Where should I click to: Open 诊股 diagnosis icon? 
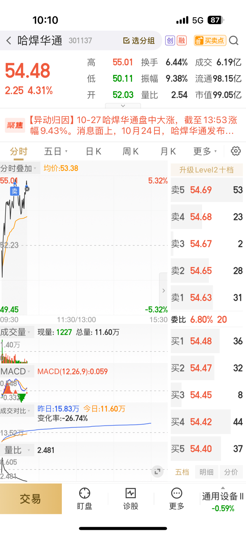click(131, 499)
